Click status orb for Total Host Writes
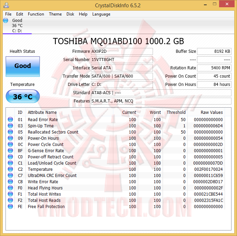 10,194
